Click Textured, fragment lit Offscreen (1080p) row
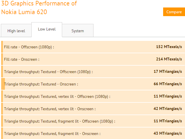The image size is (185, 139). (x=93, y=121)
